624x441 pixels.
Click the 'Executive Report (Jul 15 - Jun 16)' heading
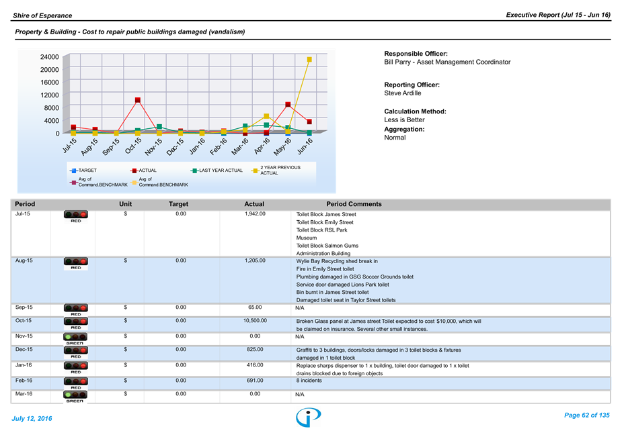point(558,15)
